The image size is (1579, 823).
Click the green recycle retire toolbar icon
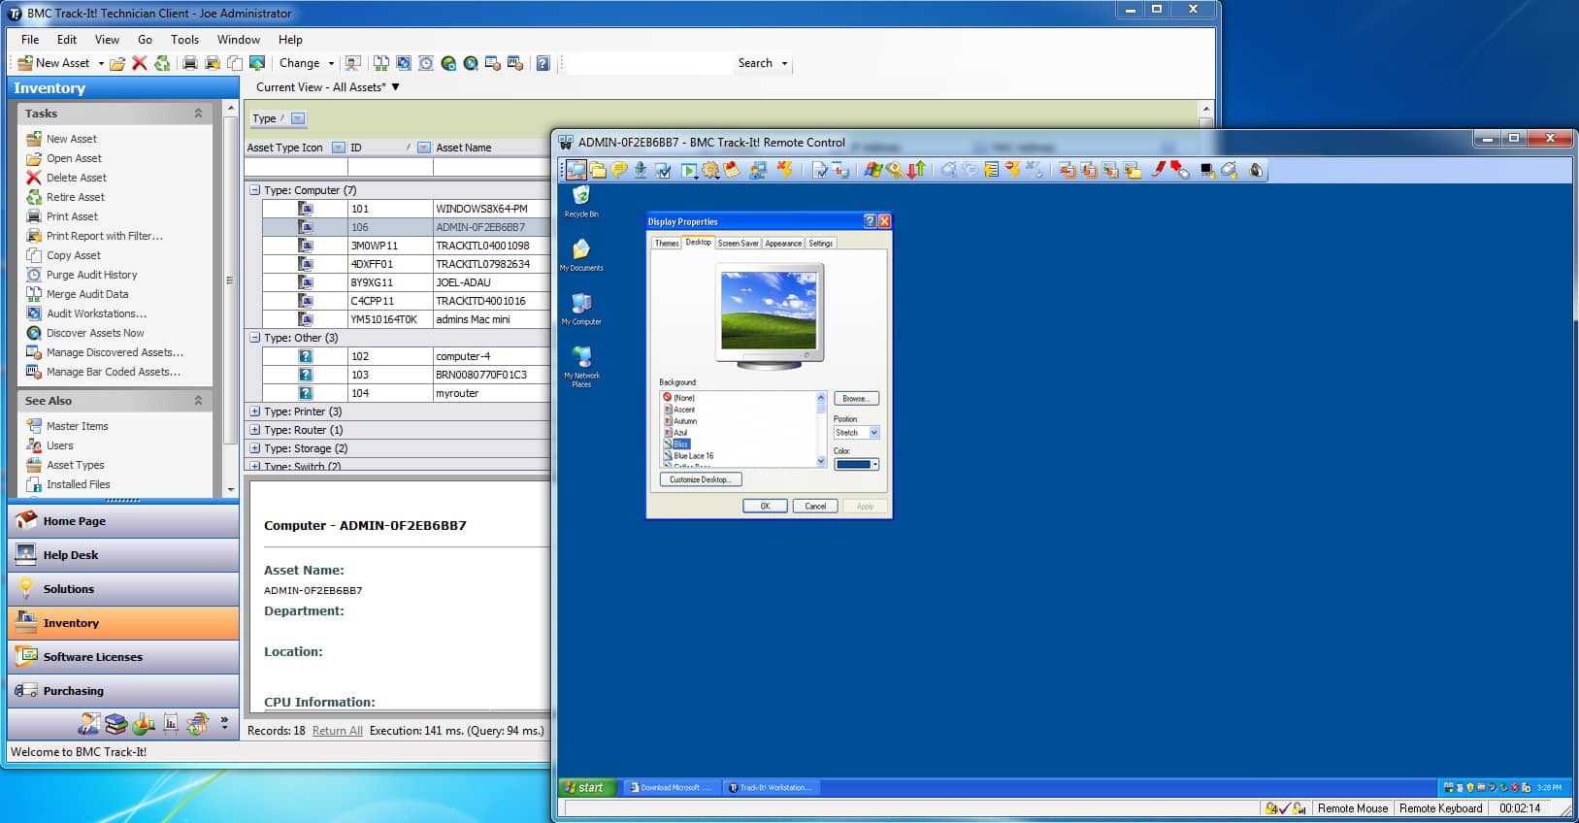[162, 63]
